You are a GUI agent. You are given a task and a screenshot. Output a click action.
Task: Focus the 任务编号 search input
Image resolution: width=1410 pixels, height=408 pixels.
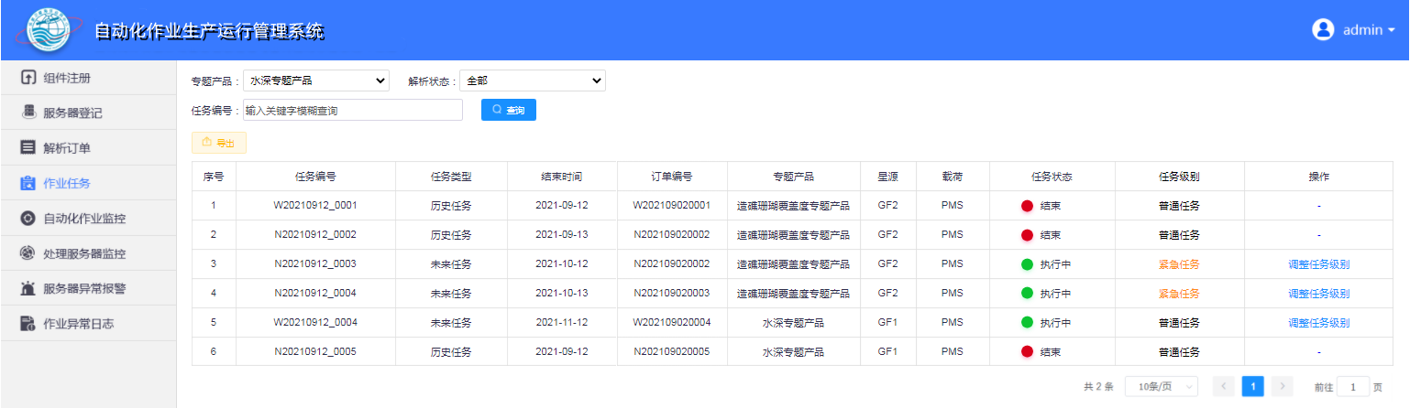coord(353,110)
